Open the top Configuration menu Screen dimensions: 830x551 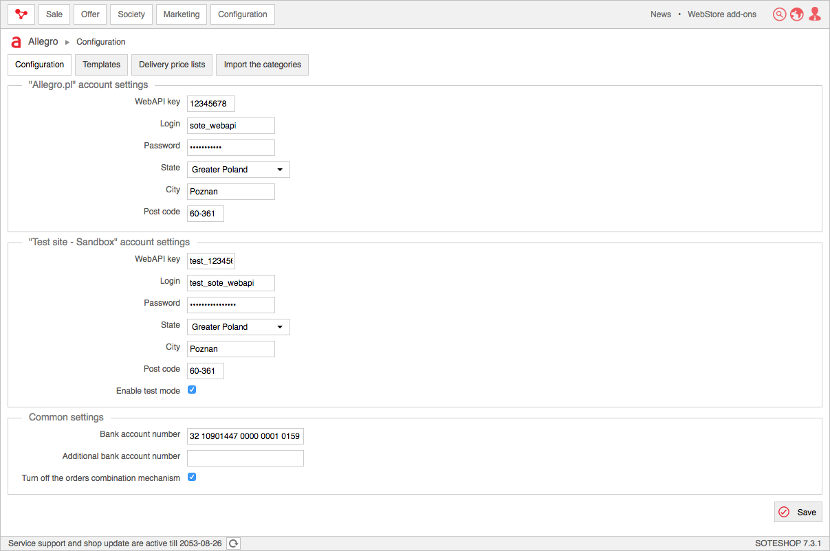click(243, 14)
